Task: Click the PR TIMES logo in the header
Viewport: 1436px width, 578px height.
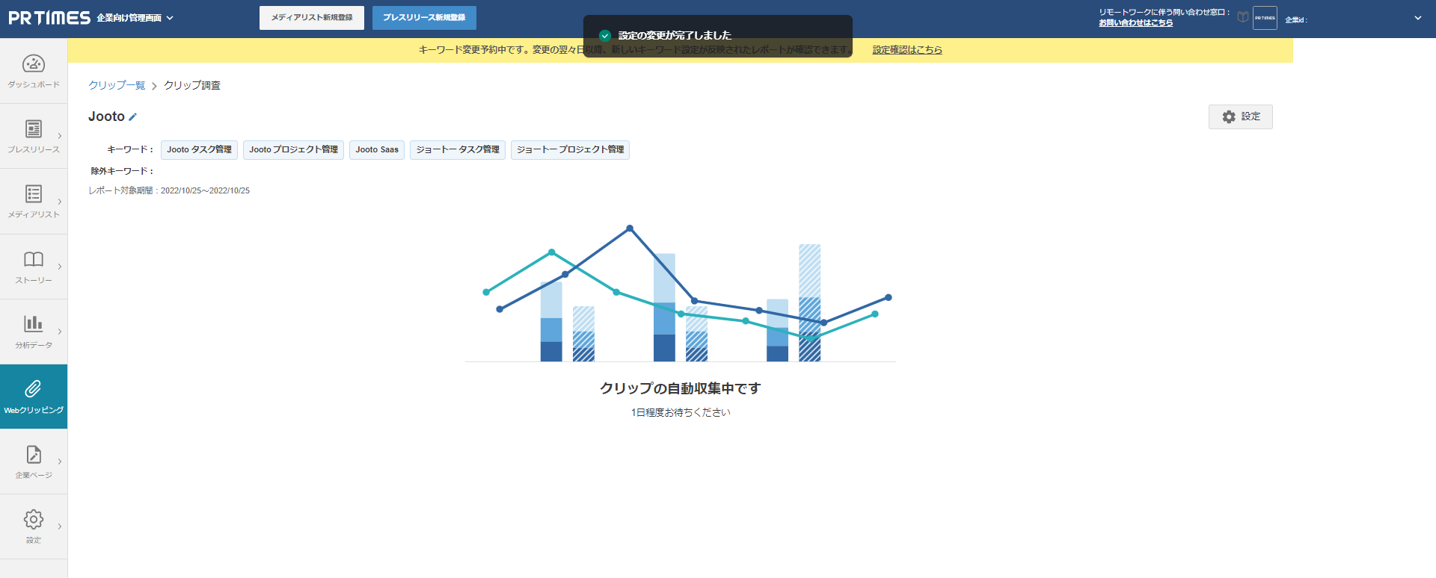Action: [x=49, y=18]
